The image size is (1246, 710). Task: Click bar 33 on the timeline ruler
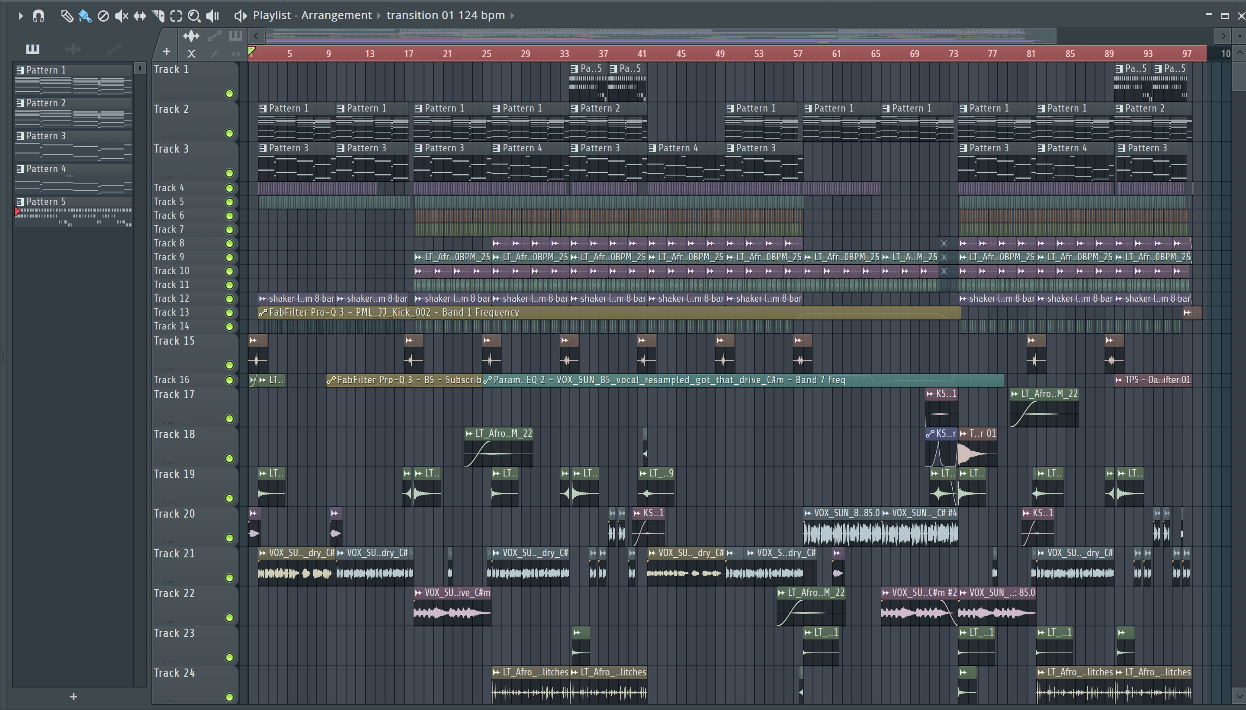click(x=564, y=54)
